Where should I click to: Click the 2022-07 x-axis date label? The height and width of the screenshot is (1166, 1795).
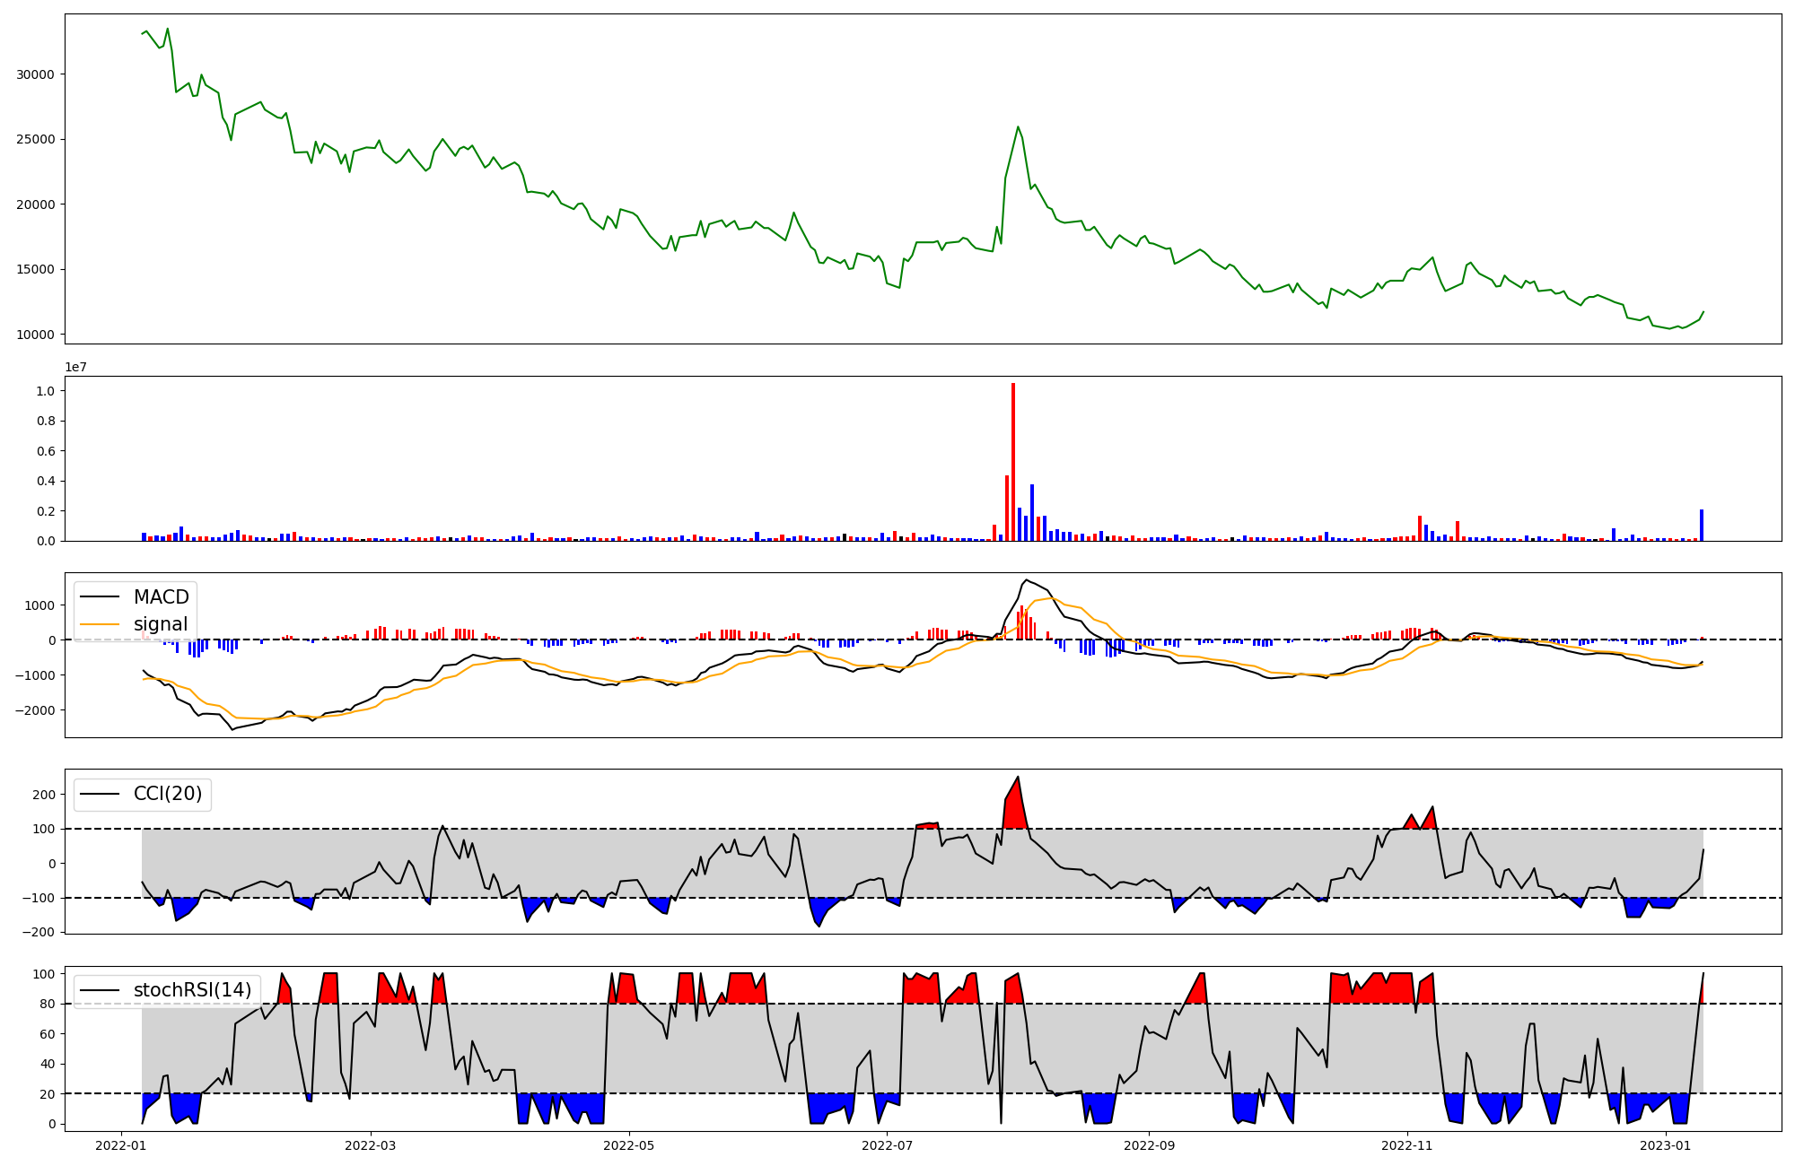(x=887, y=1145)
